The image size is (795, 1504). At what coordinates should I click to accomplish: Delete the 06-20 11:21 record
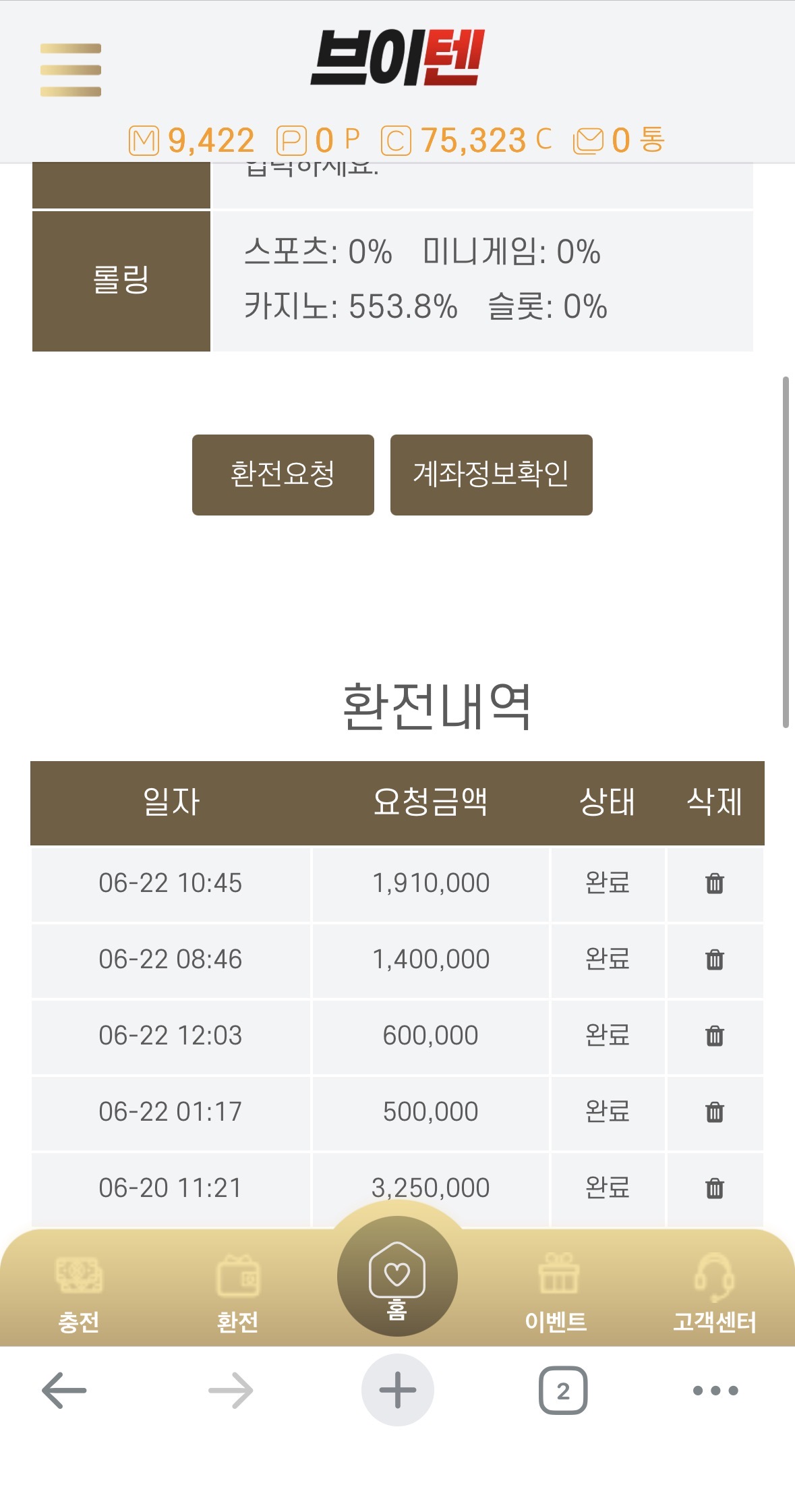tap(715, 1188)
